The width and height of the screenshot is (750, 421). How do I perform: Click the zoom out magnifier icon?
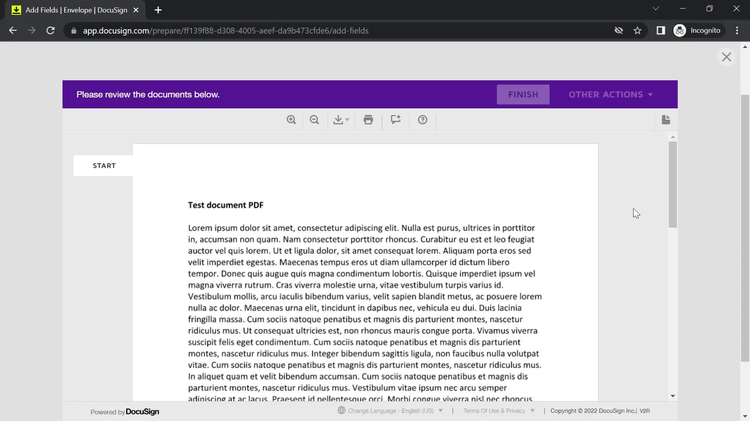pyautogui.click(x=315, y=120)
